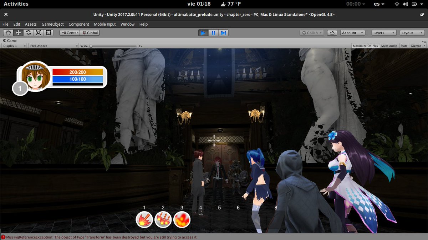This screenshot has width=428, height=240.
Task: Click empty skill slot number 5
Action: click(x=219, y=220)
